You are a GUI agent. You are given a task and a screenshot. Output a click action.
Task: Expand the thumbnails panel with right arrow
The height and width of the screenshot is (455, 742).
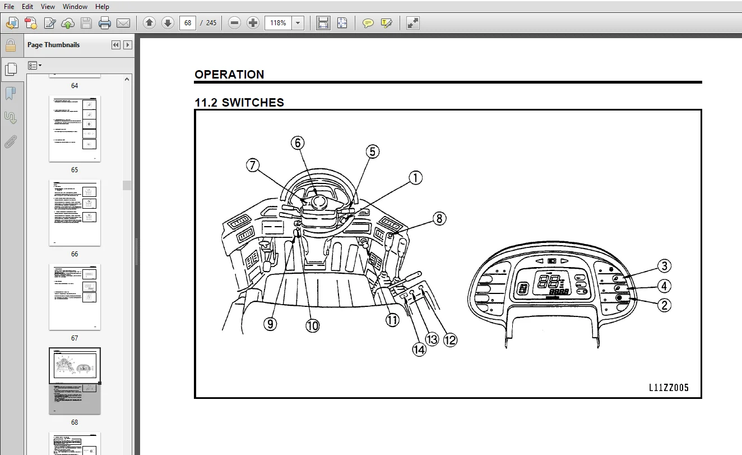[128, 45]
